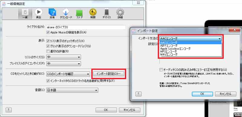Toggle リスト表示のチェックボックス option

[x=48, y=41]
